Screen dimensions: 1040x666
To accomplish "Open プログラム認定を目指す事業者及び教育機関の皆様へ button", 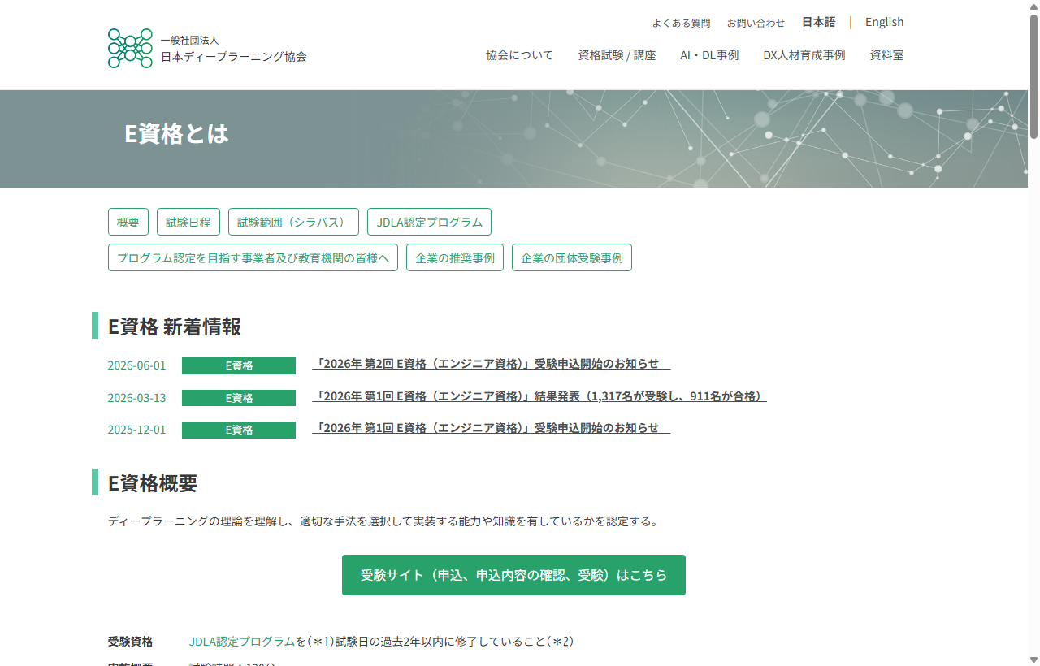I will (x=253, y=257).
